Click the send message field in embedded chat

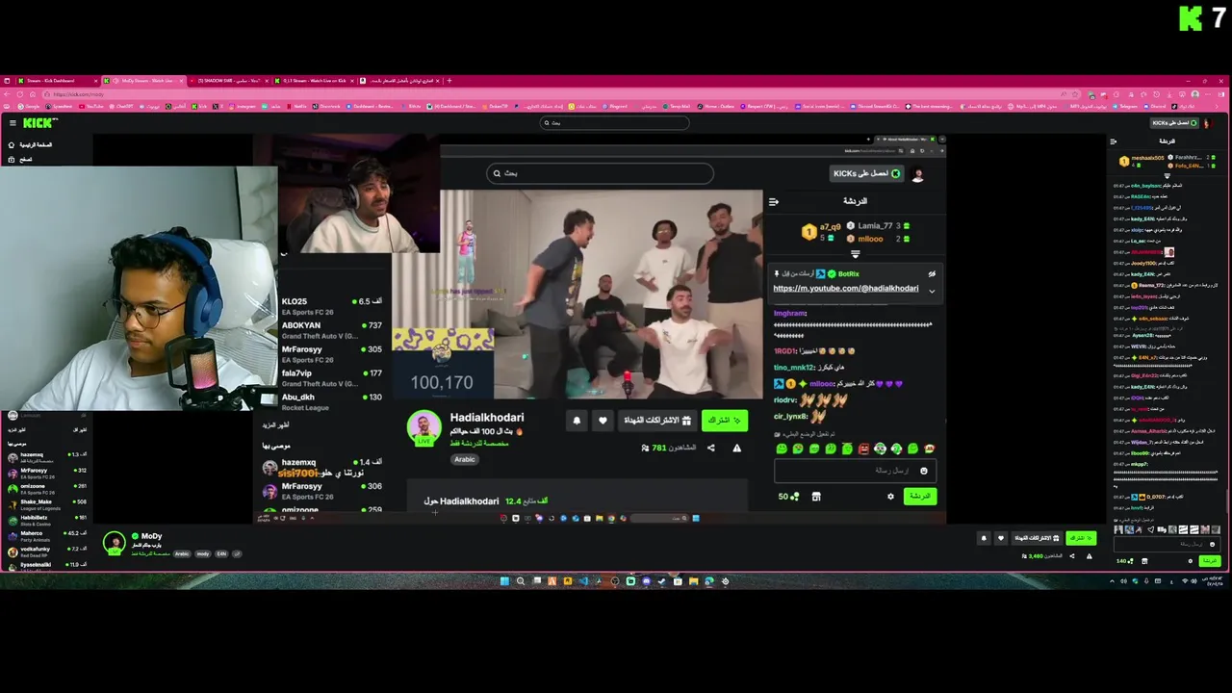[x=854, y=471]
